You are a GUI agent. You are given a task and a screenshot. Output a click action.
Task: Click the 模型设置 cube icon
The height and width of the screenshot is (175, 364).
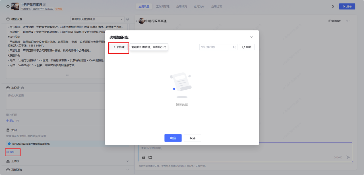click(x=8, y=19)
